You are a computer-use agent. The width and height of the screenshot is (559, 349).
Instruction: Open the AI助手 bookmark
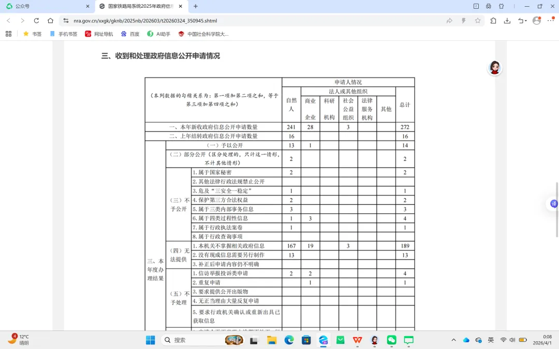[x=159, y=34]
